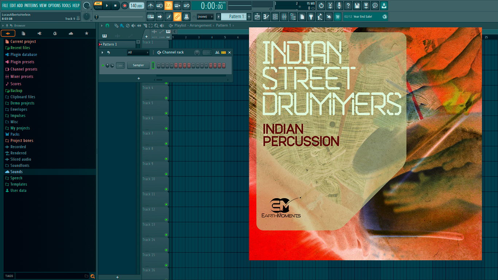Click the touch controller hand icon
The width and height of the screenshot is (498, 280).
tap(329, 16)
